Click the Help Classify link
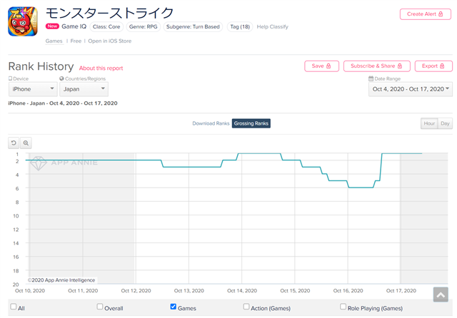Screen dimensions: 457x318 [x=272, y=27]
